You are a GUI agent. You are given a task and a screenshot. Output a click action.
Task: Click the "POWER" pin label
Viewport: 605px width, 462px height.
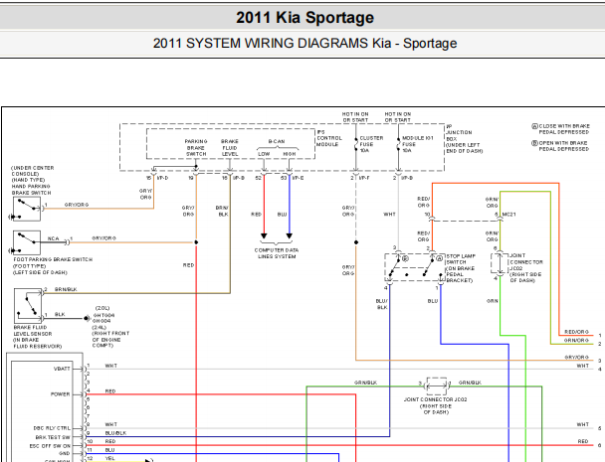[x=60, y=394]
